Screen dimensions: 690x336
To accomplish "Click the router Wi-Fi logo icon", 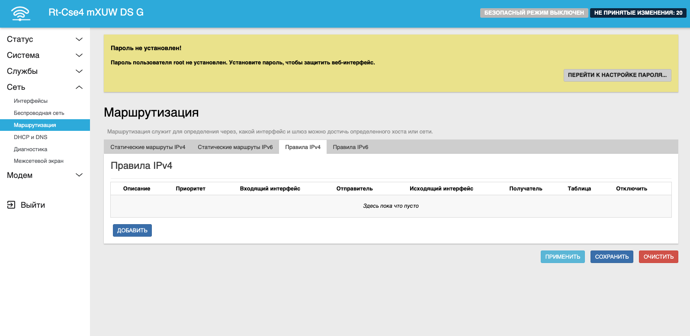I will tap(21, 13).
